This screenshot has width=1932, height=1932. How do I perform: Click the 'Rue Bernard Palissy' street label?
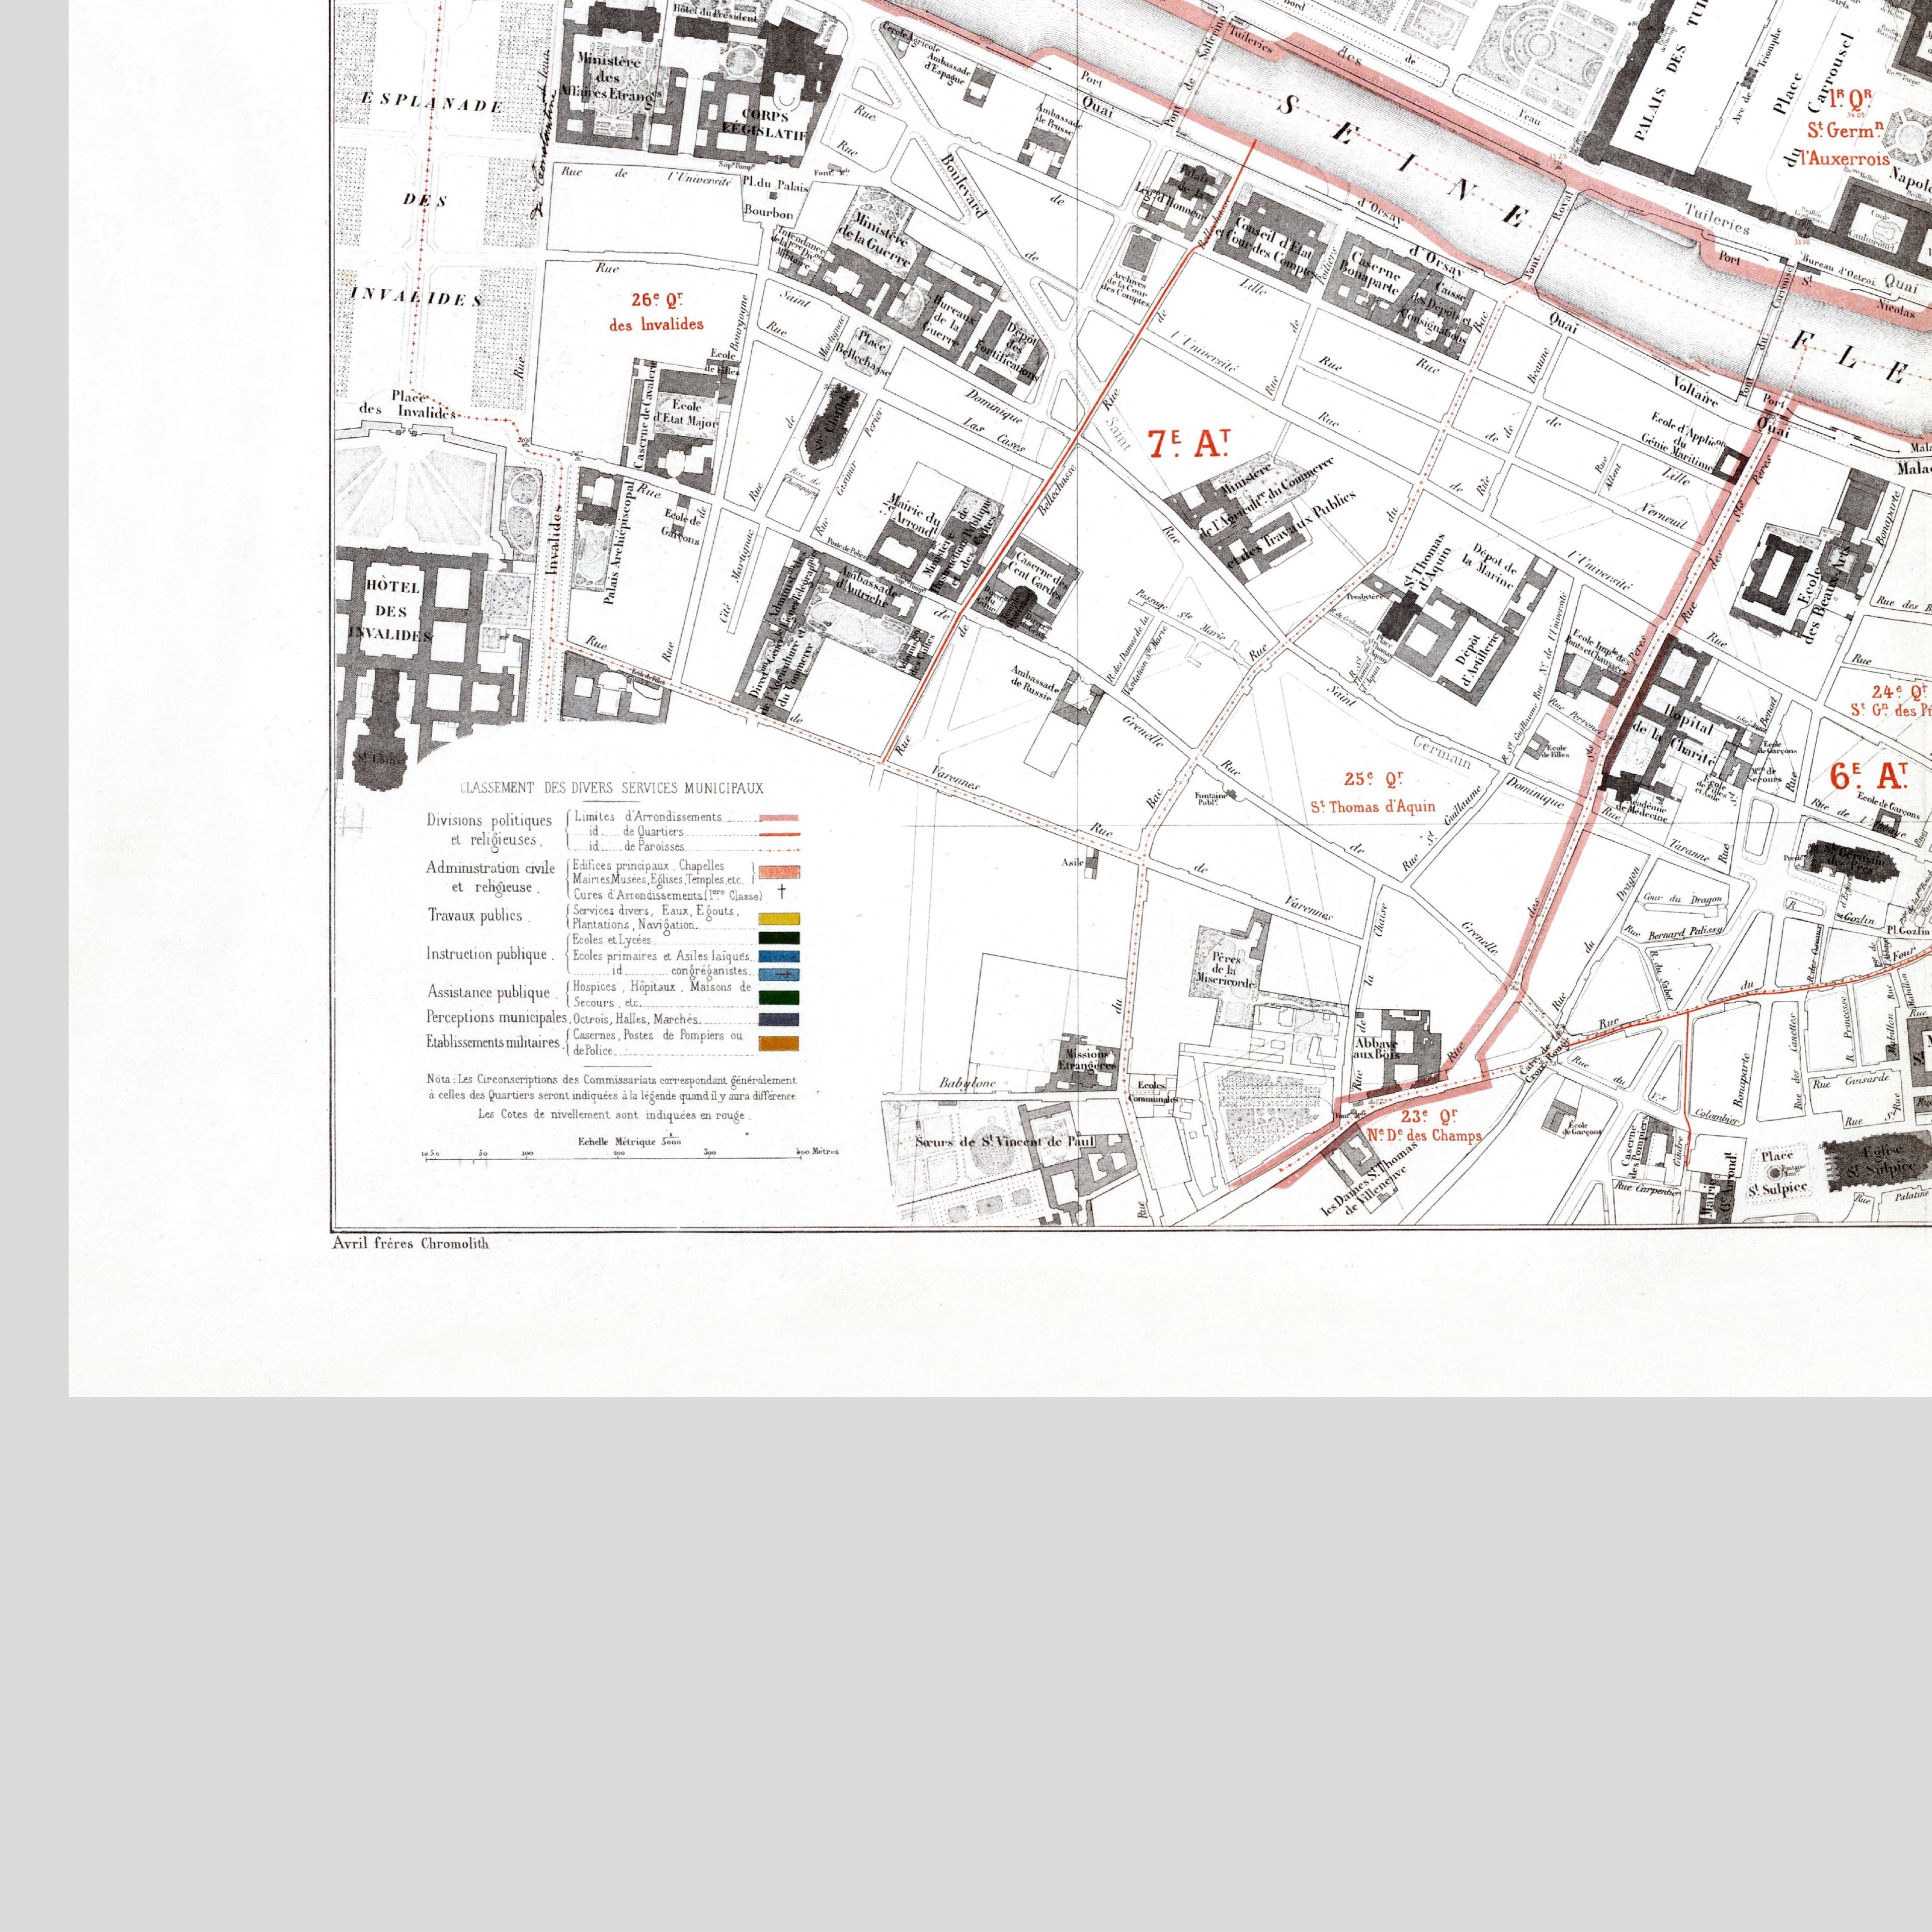click(1672, 932)
